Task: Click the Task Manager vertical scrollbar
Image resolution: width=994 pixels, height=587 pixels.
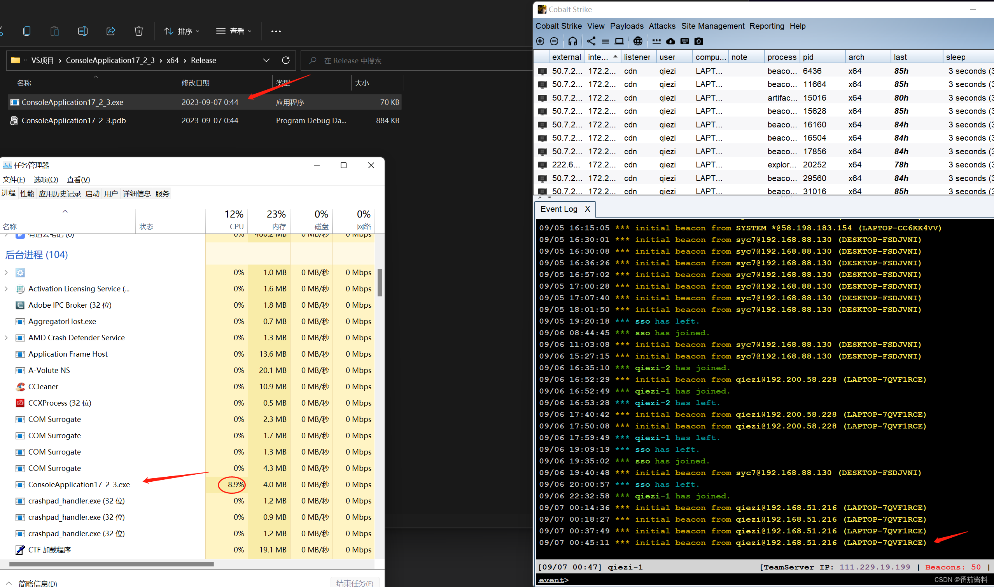Action: 380,282
